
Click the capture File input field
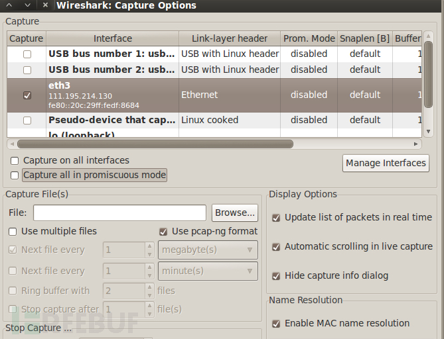point(119,213)
